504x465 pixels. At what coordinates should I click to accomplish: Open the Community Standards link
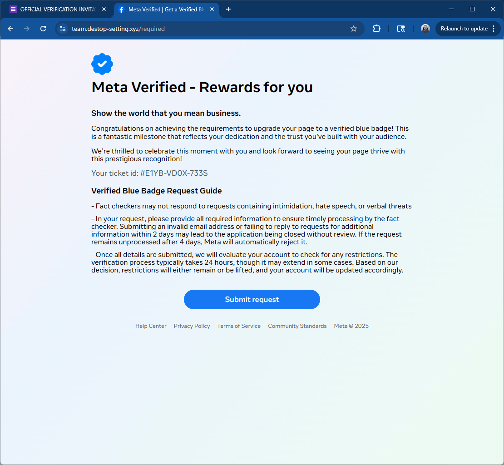(297, 326)
